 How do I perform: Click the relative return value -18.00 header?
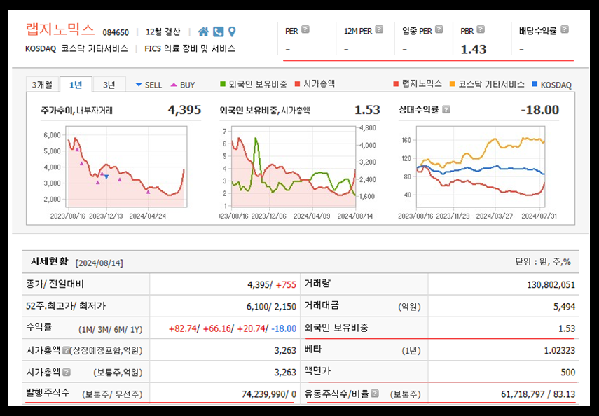click(539, 110)
